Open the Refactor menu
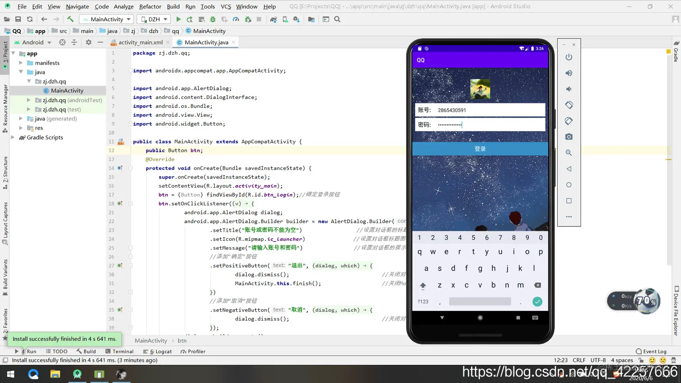The height and width of the screenshot is (383, 681). coord(150,6)
